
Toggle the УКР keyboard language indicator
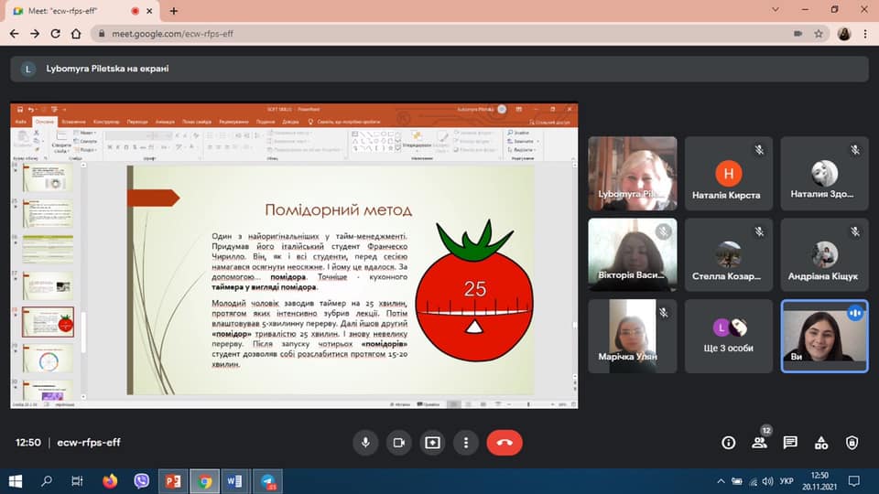(786, 481)
